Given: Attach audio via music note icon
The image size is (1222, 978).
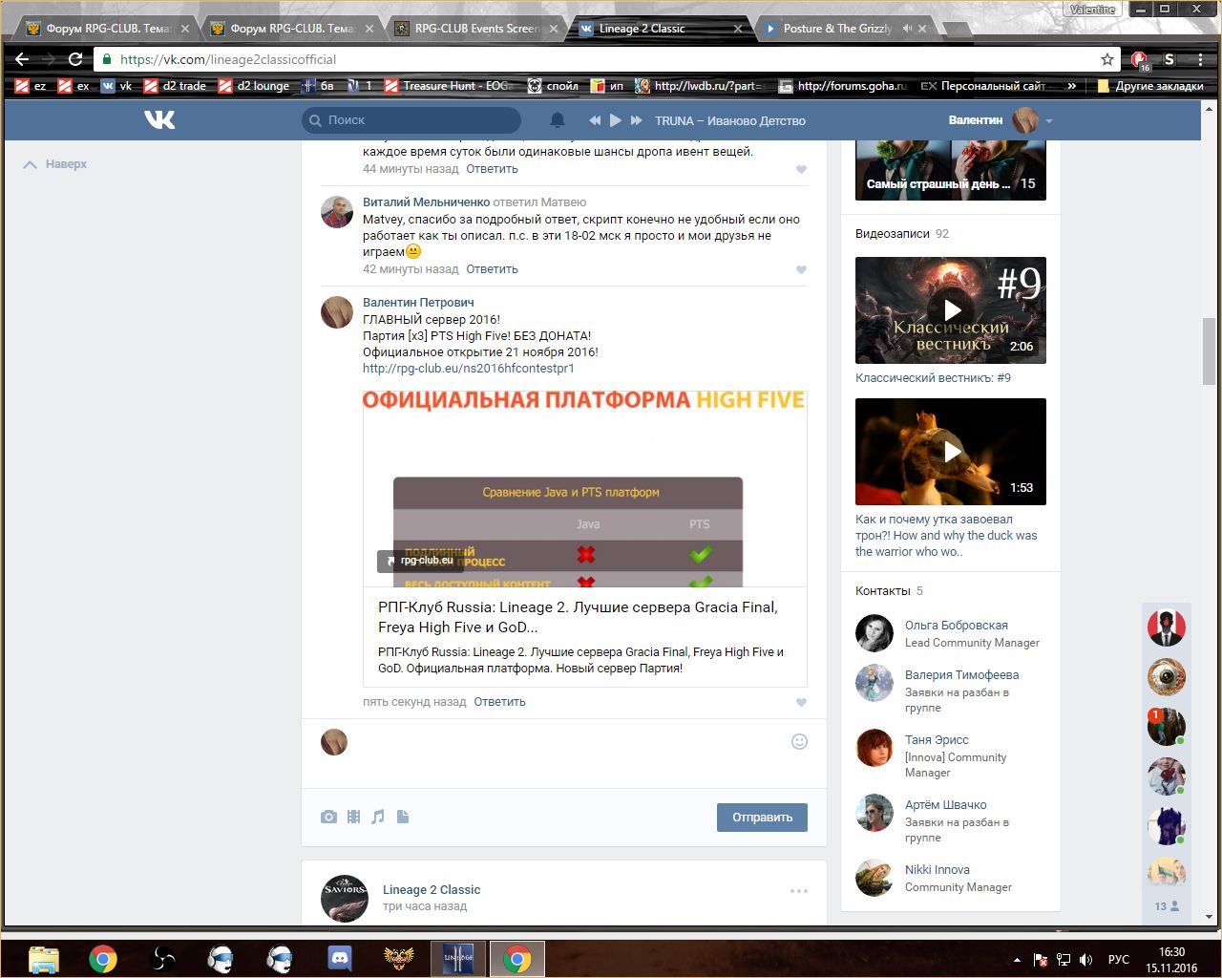Looking at the screenshot, I should pos(378,817).
